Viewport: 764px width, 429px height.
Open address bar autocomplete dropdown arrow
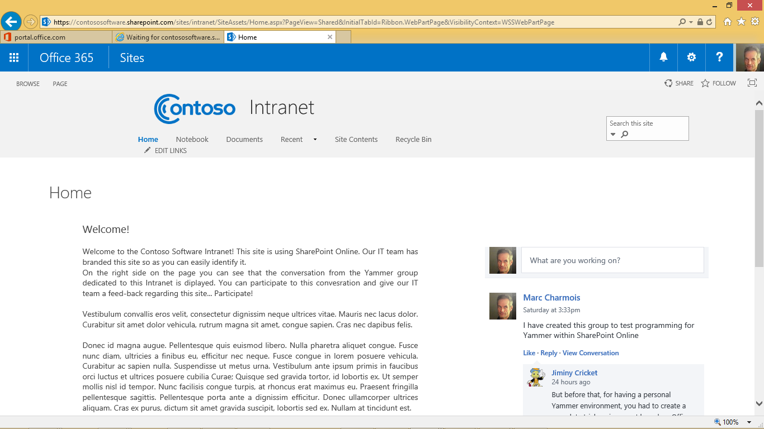[691, 22]
